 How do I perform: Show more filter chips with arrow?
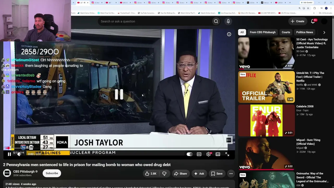point(324,32)
